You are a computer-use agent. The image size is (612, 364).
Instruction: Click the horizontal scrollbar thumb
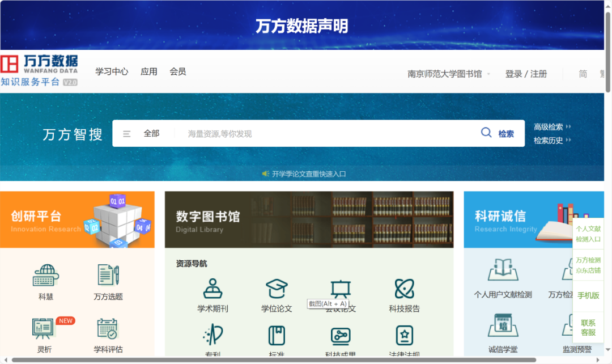coord(274,359)
